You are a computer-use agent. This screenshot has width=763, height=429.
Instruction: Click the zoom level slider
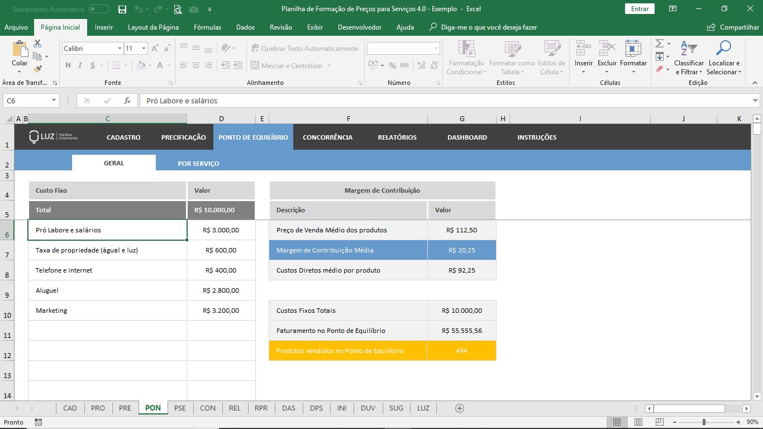(x=704, y=422)
